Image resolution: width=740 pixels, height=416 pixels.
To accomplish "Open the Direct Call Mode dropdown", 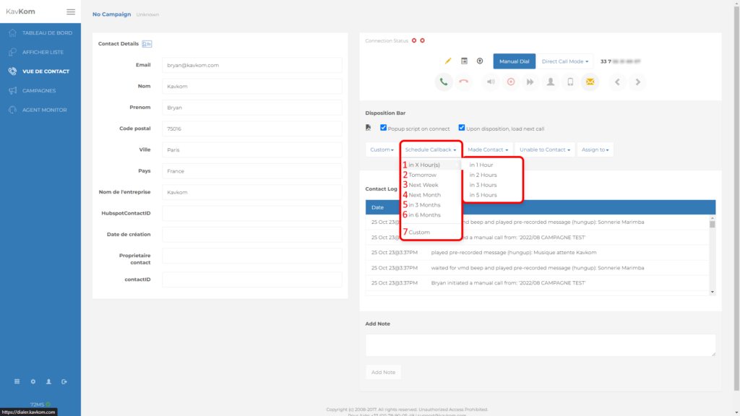I will coord(564,61).
